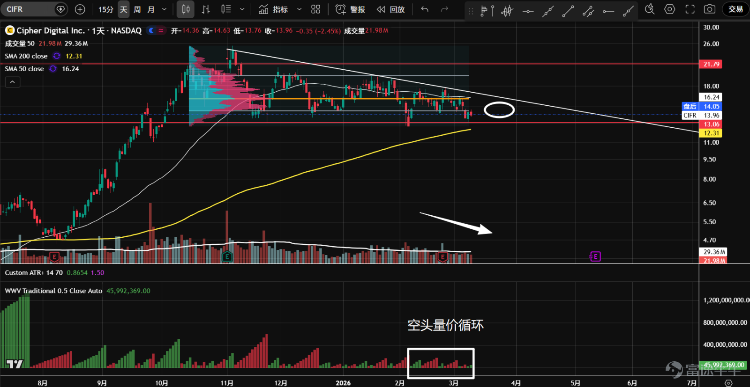Select the 成交量 50 volume indicator legend
Viewport: 750px width, 387px height.
pos(20,44)
